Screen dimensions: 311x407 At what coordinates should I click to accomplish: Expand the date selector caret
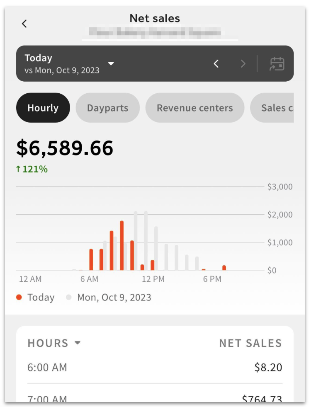pos(111,63)
